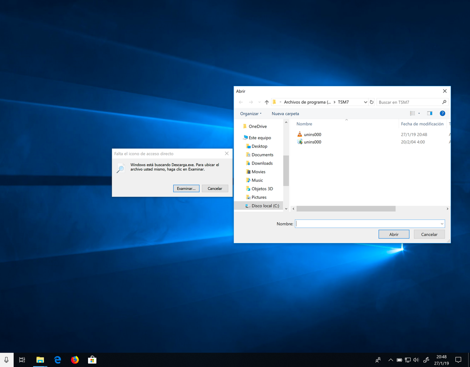Viewport: 470px width, 367px height.
Task: Select the second unins000 installer file
Action: (312, 142)
